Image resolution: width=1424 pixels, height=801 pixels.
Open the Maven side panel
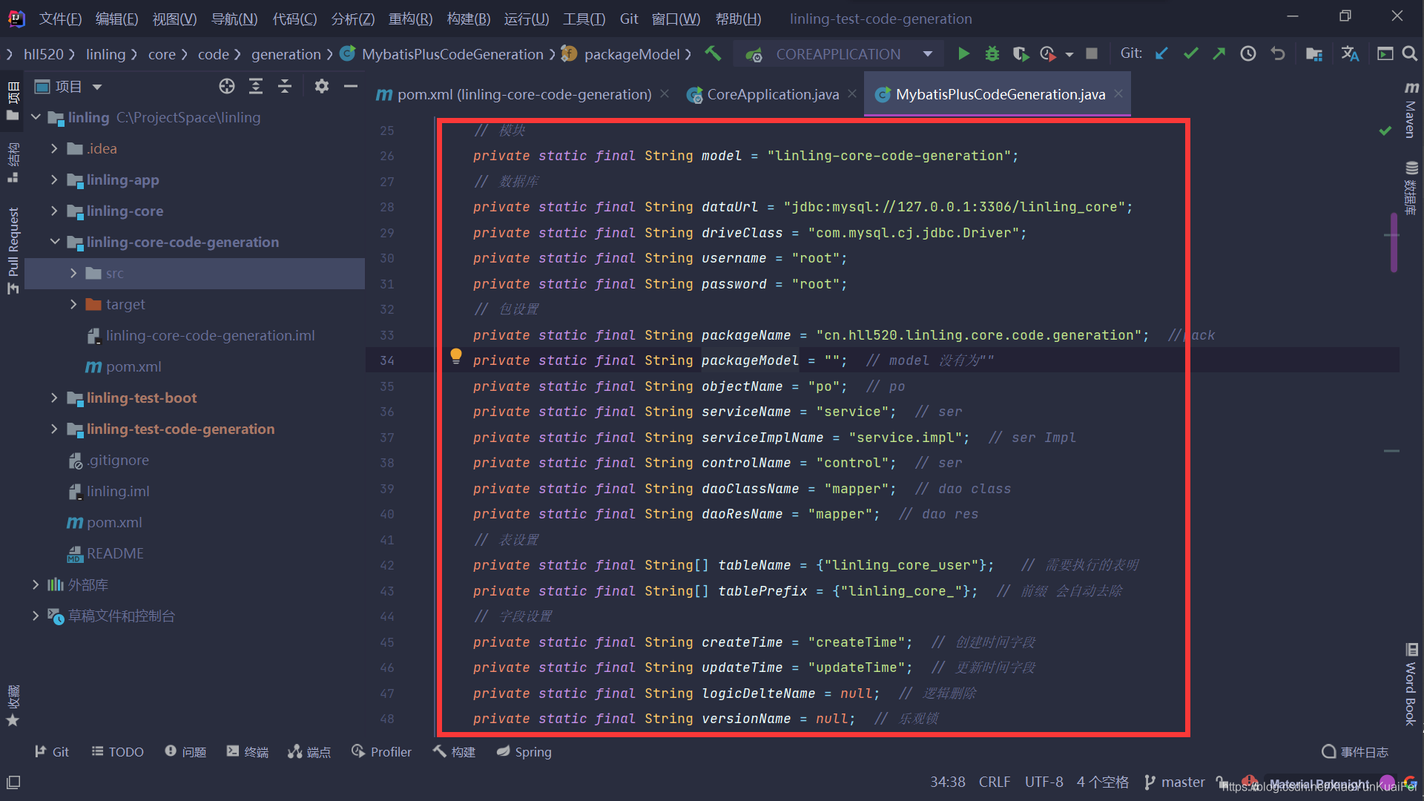(1411, 110)
